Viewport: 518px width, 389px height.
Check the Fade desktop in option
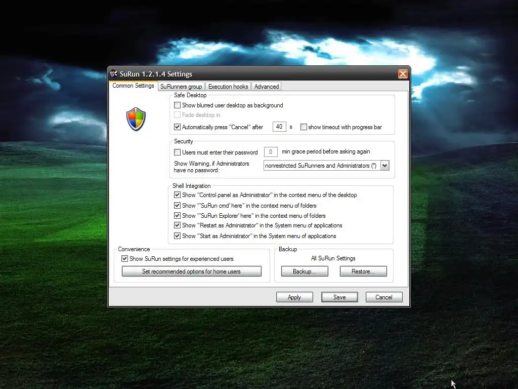[178, 115]
